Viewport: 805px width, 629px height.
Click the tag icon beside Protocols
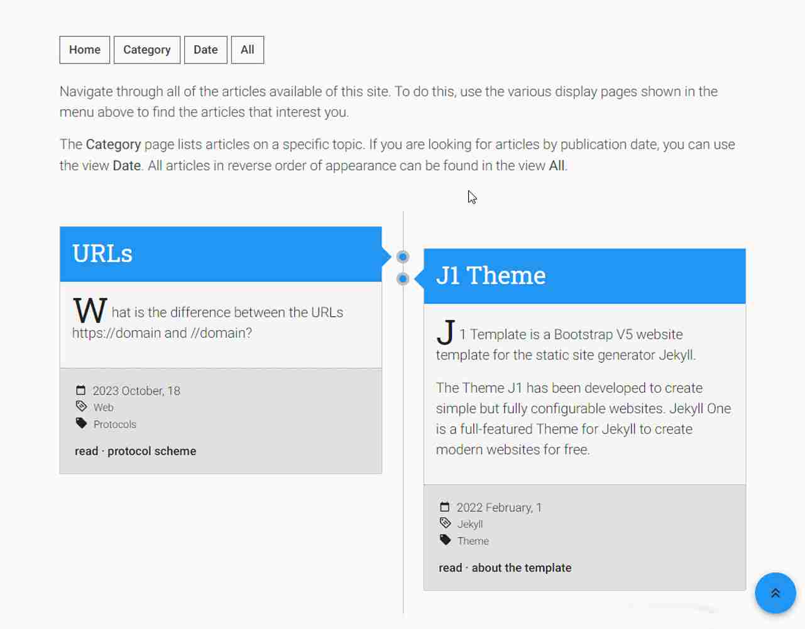[x=81, y=424]
